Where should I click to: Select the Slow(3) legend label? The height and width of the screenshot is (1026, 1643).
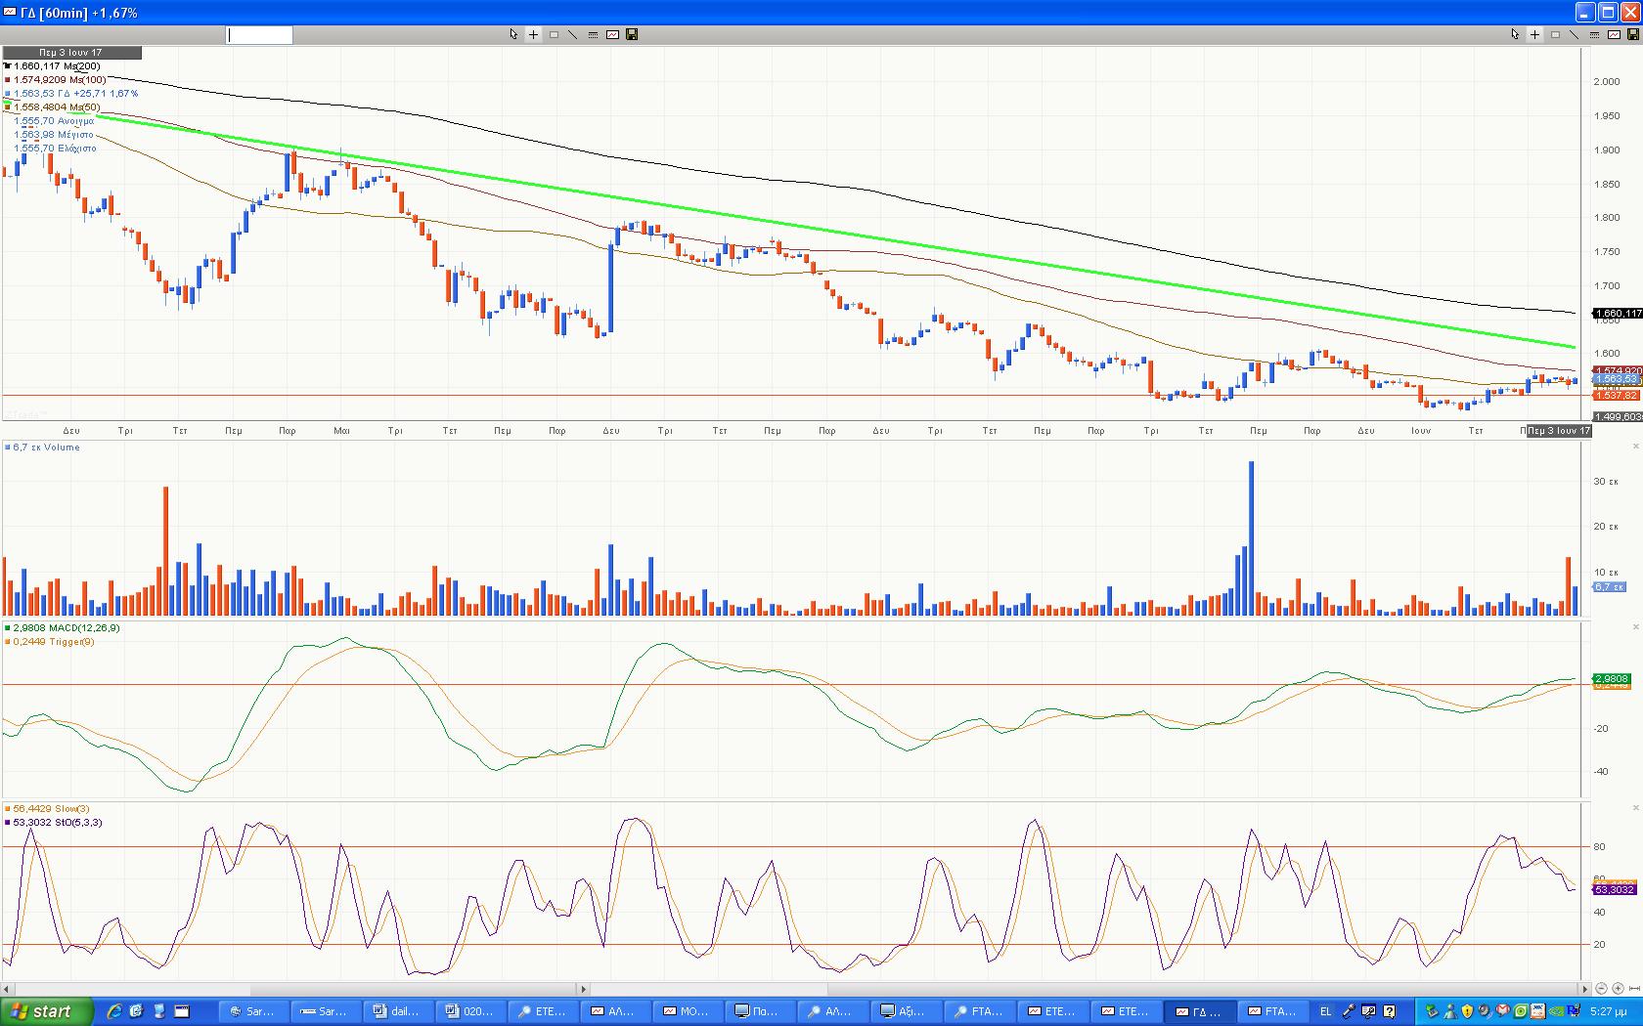coord(48,809)
